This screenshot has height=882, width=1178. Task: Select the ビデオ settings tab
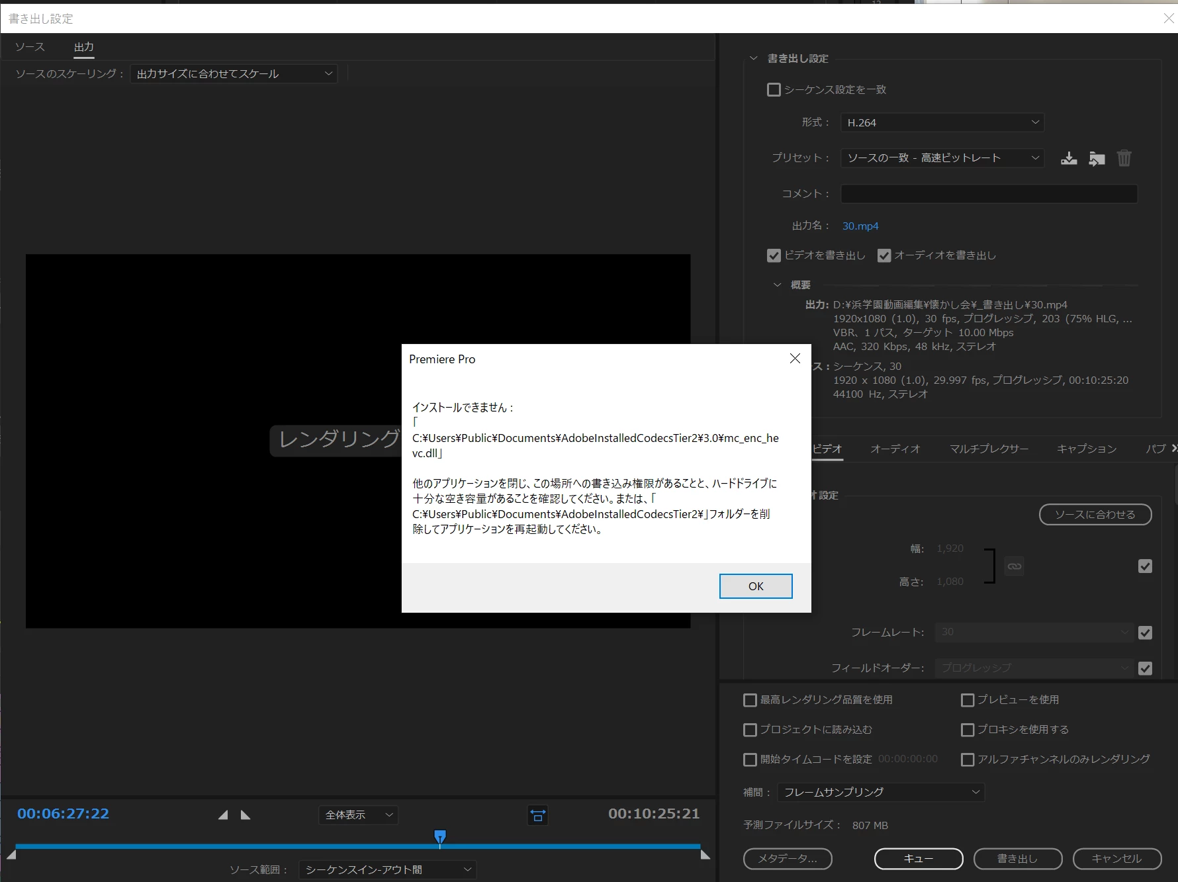point(827,449)
